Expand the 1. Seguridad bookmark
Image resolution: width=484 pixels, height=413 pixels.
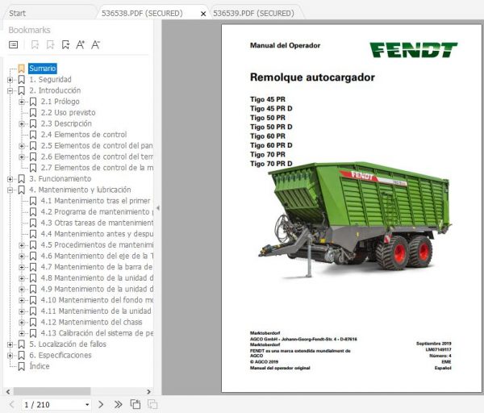coord(10,80)
